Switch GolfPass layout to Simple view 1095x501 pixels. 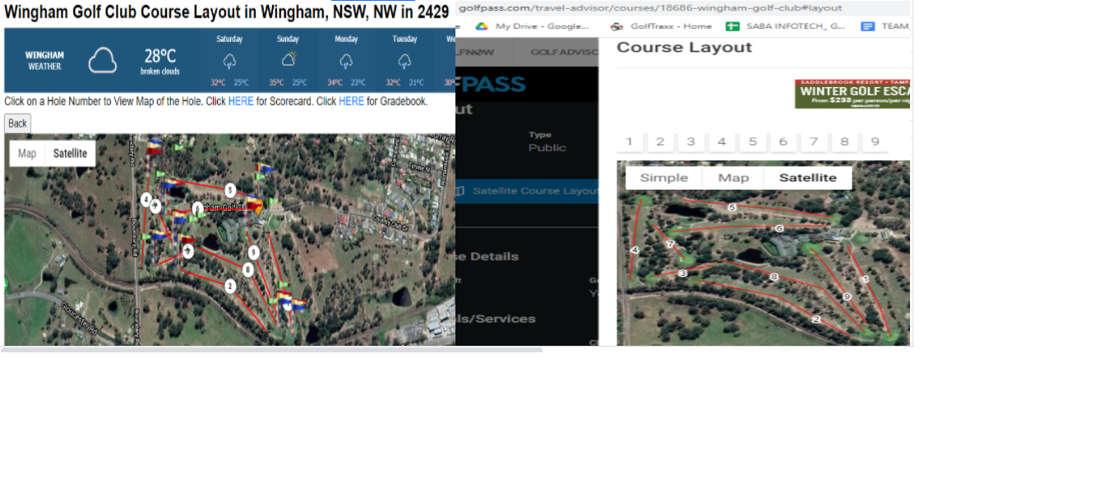point(664,178)
